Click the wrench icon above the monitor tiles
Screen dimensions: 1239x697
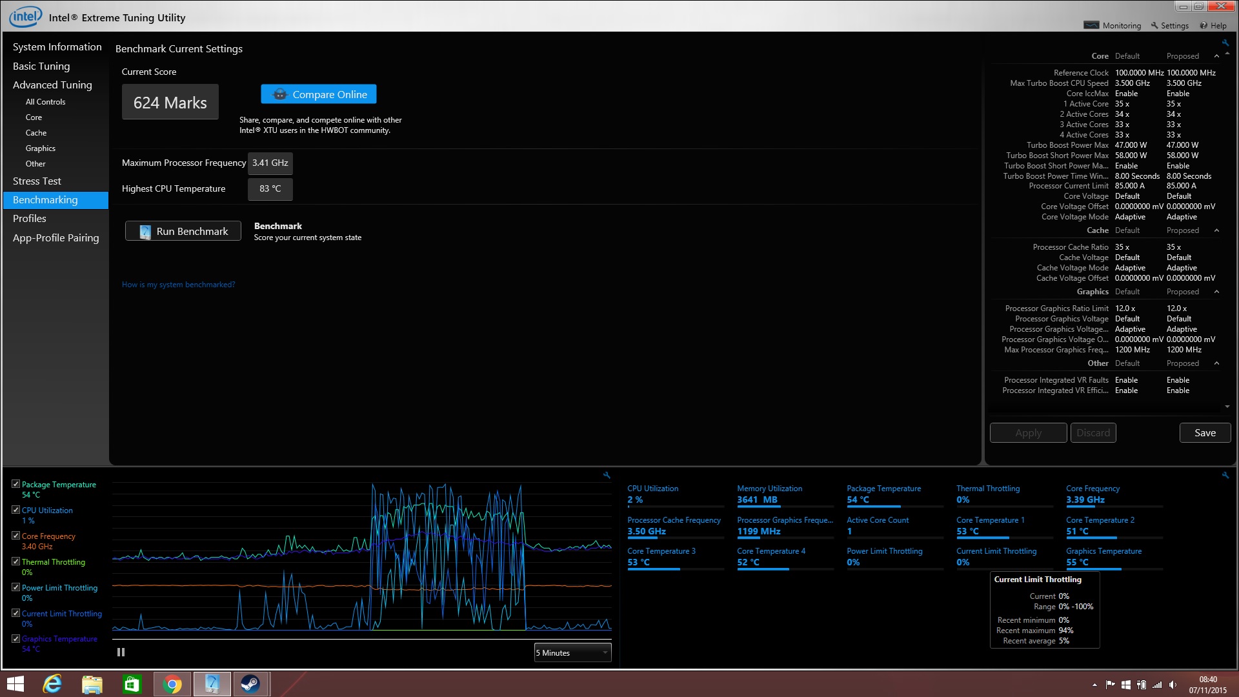1225,475
